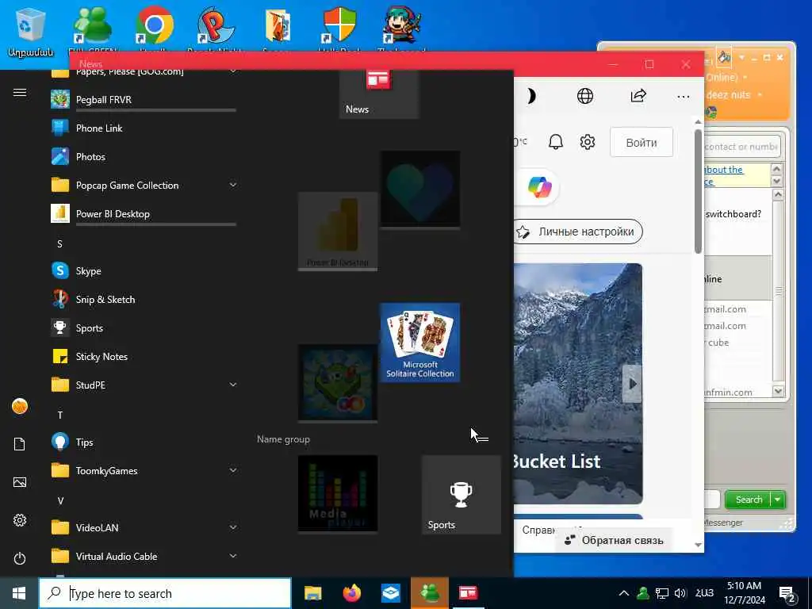Open the Photos app entry
Image resolution: width=812 pixels, height=609 pixels.
[x=144, y=156]
